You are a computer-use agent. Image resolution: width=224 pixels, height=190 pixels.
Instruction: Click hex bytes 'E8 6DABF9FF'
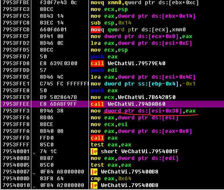pyautogui.click(x=58, y=104)
